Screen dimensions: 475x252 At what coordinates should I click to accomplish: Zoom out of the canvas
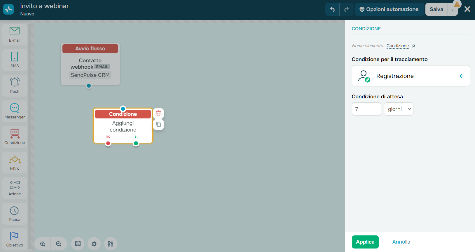pyautogui.click(x=59, y=244)
